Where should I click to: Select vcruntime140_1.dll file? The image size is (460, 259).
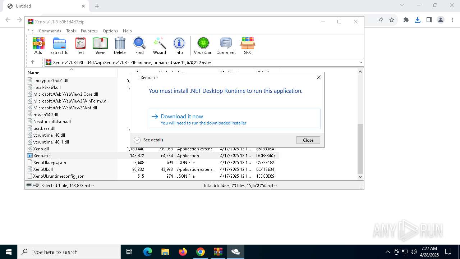[51, 142]
